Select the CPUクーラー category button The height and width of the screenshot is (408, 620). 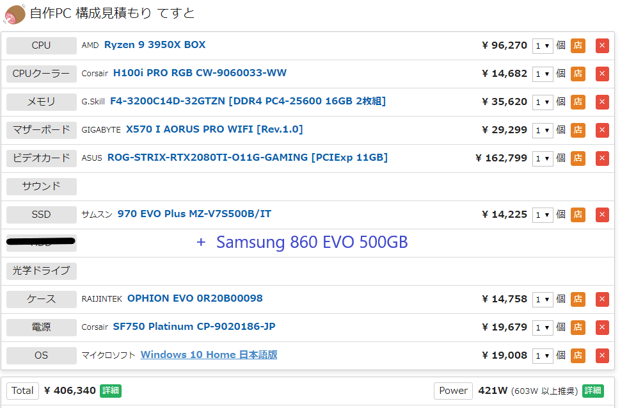(42, 74)
